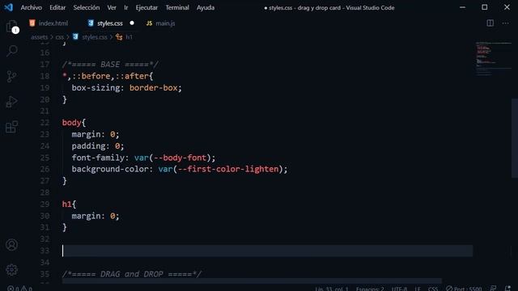Open the Ver menu
The width and height of the screenshot is (518, 291).
coord(112,7)
